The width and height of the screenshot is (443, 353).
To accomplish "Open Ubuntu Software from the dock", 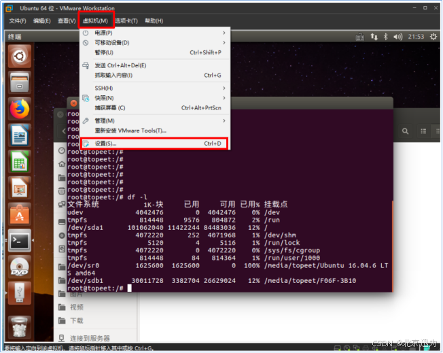I will point(19,214).
